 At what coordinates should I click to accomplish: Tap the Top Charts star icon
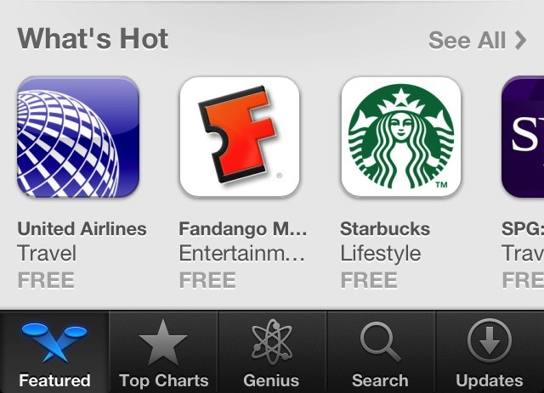click(162, 342)
